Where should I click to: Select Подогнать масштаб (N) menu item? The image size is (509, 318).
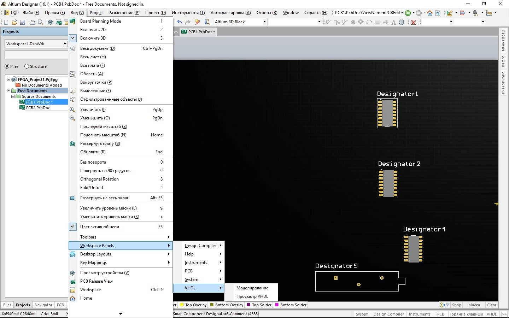pos(121,135)
